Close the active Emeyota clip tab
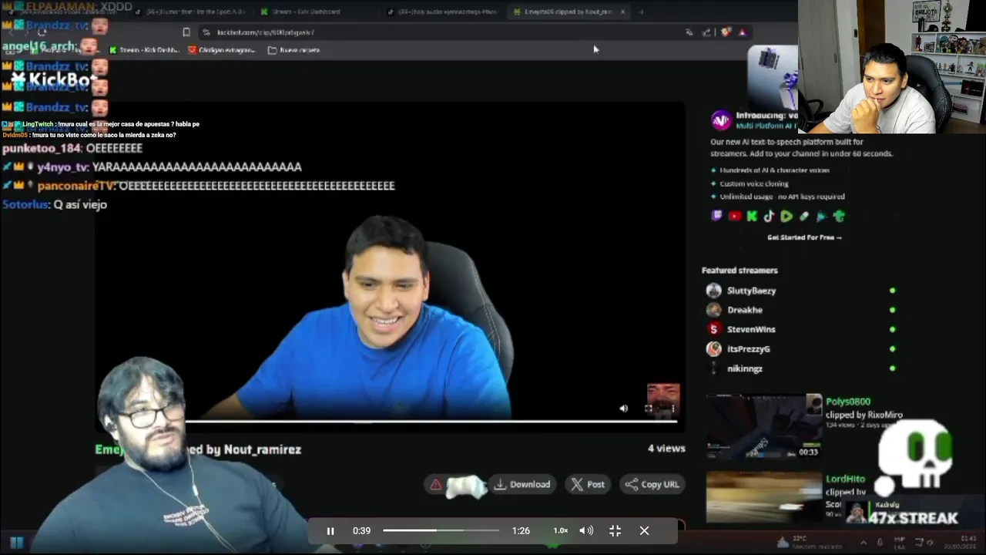Image resolution: width=986 pixels, height=555 pixels. 622,12
